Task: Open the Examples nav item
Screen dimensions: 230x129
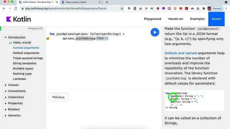Action: (197, 19)
